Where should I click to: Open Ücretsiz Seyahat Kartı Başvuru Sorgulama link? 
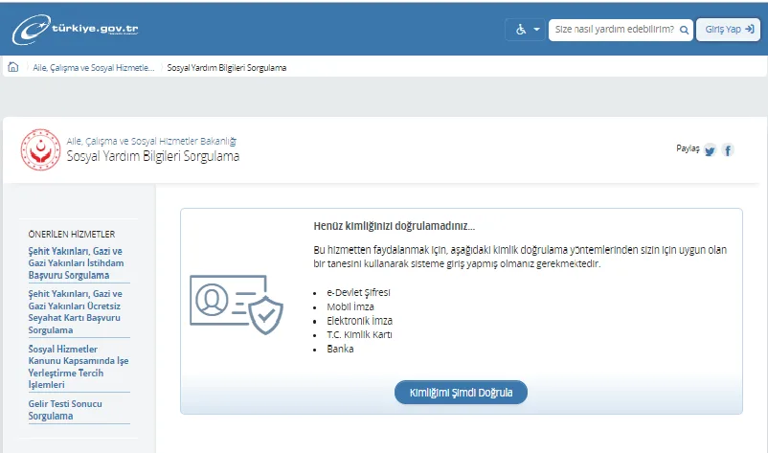click(x=75, y=311)
